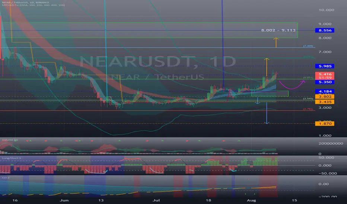Click the 9.000 price axis tick
Viewport: 347px width, 204px height.
[325, 24]
